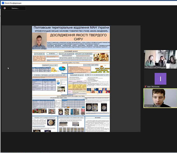The height and width of the screenshot is (153, 177).
Task: Click the 'КРЕМЕНЧУЦЬКЕ МІСЬКЕ НАУКОВЕ ТОВАРИСТВО' subtitle line
Action: [x=71, y=31]
